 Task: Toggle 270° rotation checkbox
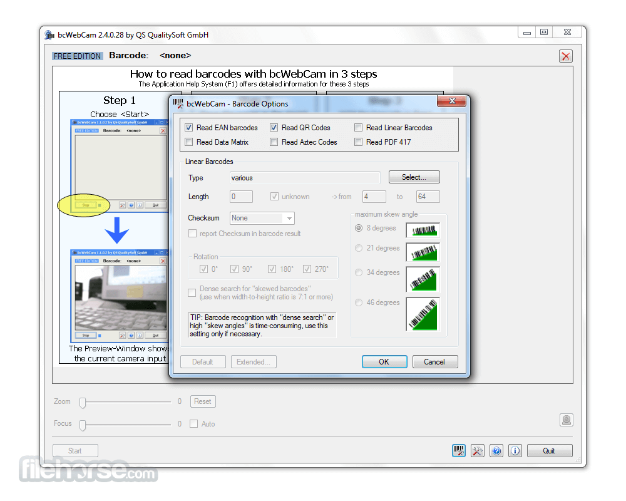tap(307, 269)
